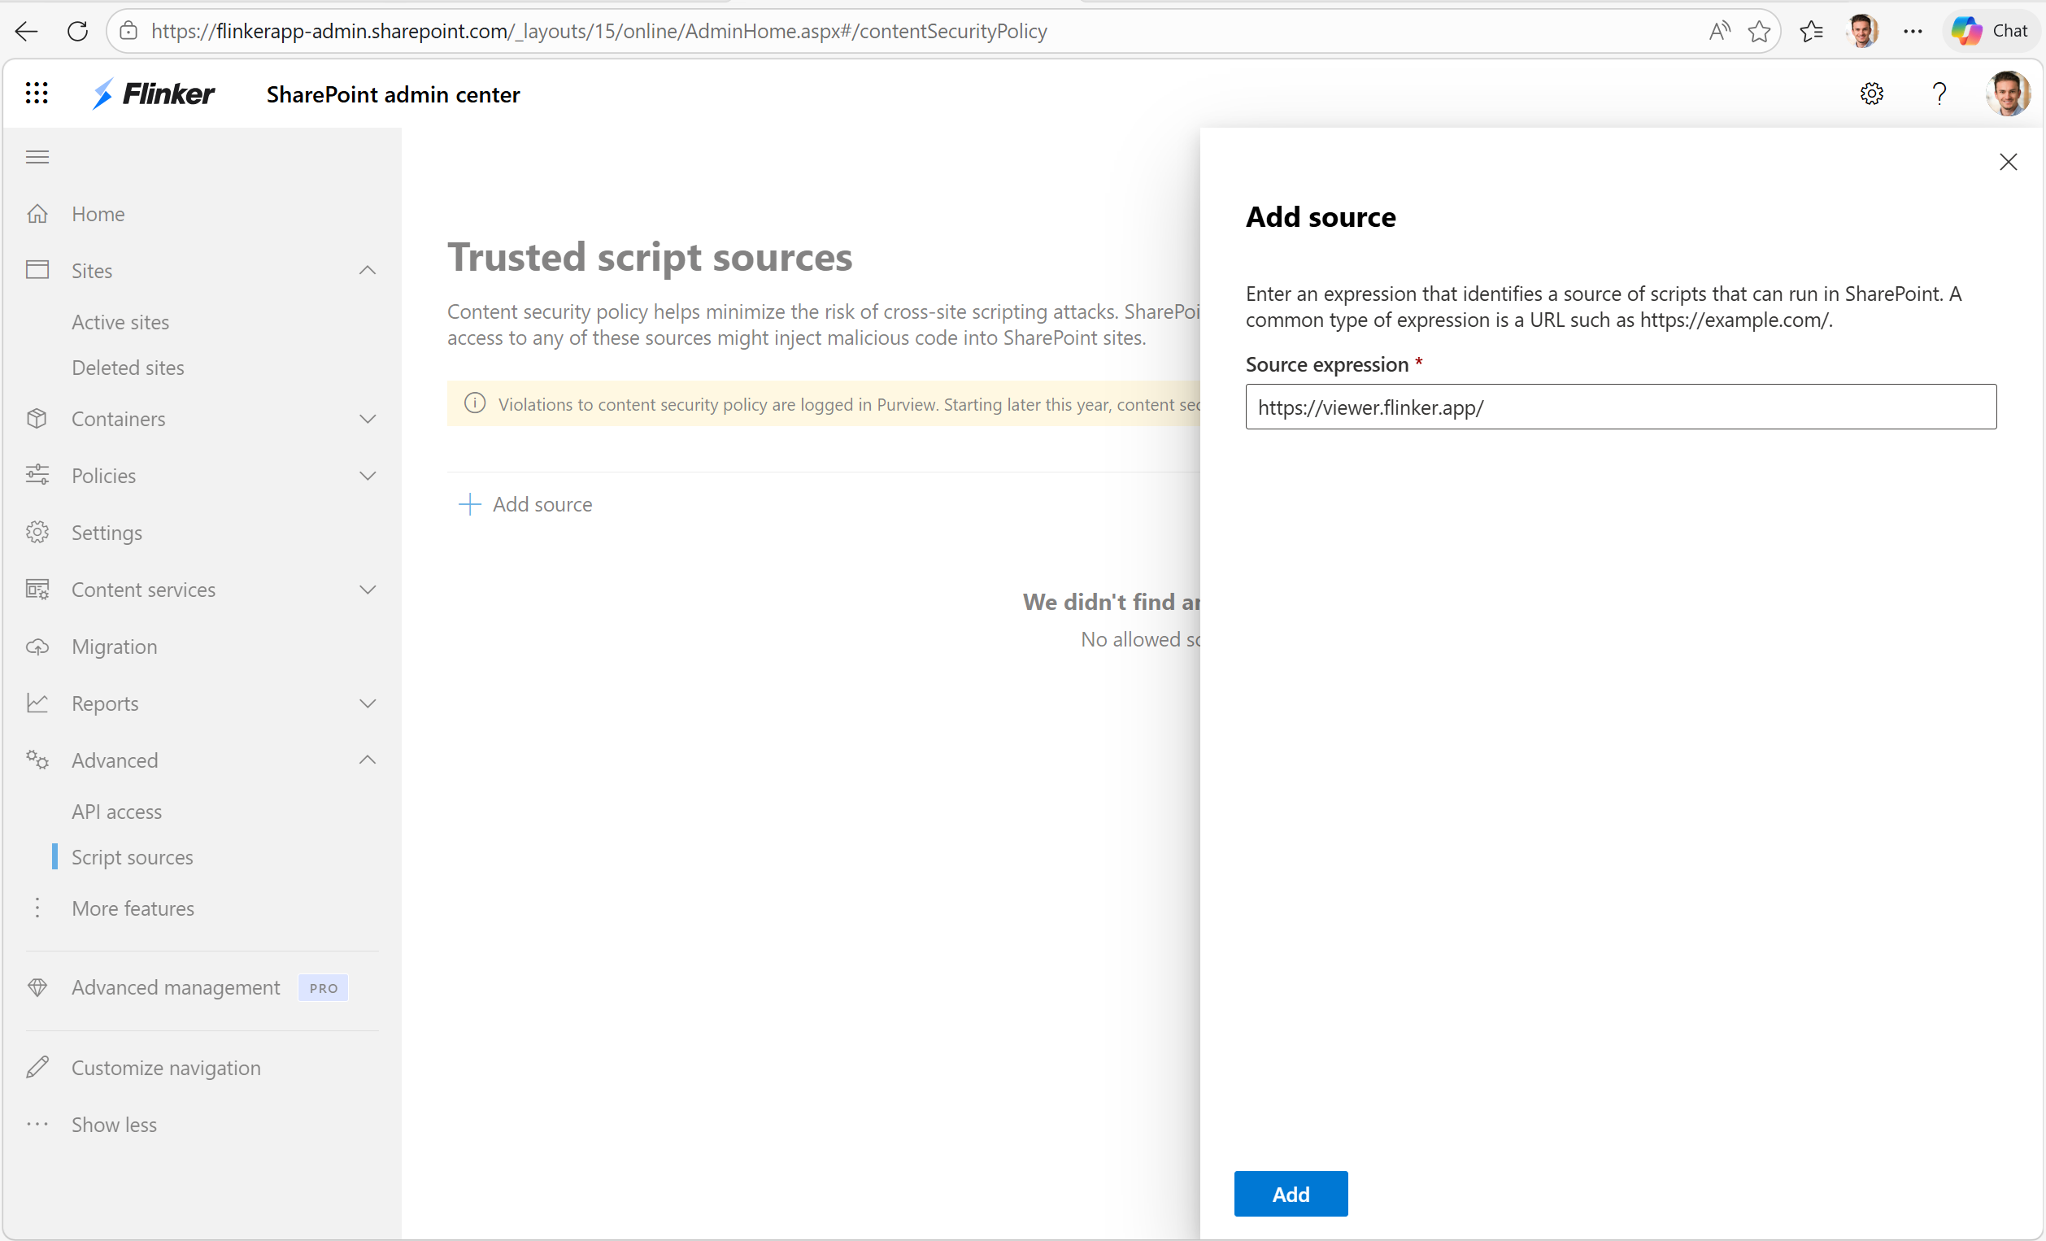Click the browser favorites star
This screenshot has width=2046, height=1241.
(1759, 31)
